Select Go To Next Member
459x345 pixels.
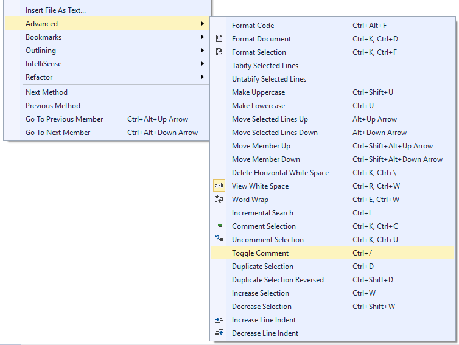click(107, 133)
